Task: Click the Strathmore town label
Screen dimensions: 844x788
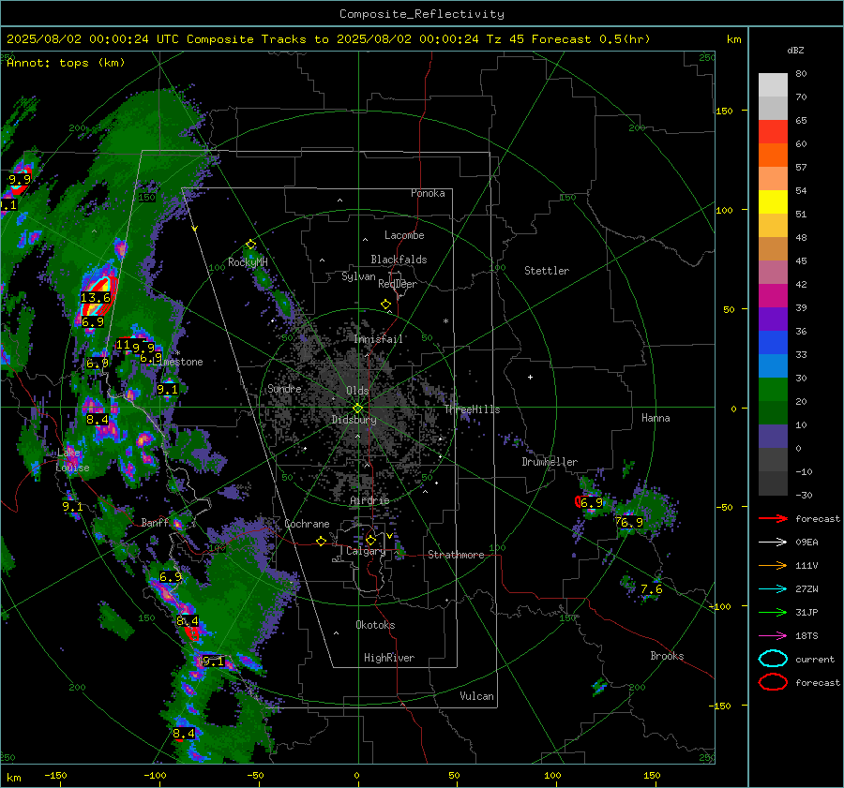Action: [456, 555]
